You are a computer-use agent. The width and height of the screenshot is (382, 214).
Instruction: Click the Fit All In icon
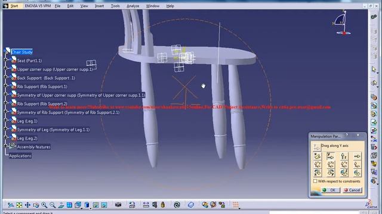point(19,205)
